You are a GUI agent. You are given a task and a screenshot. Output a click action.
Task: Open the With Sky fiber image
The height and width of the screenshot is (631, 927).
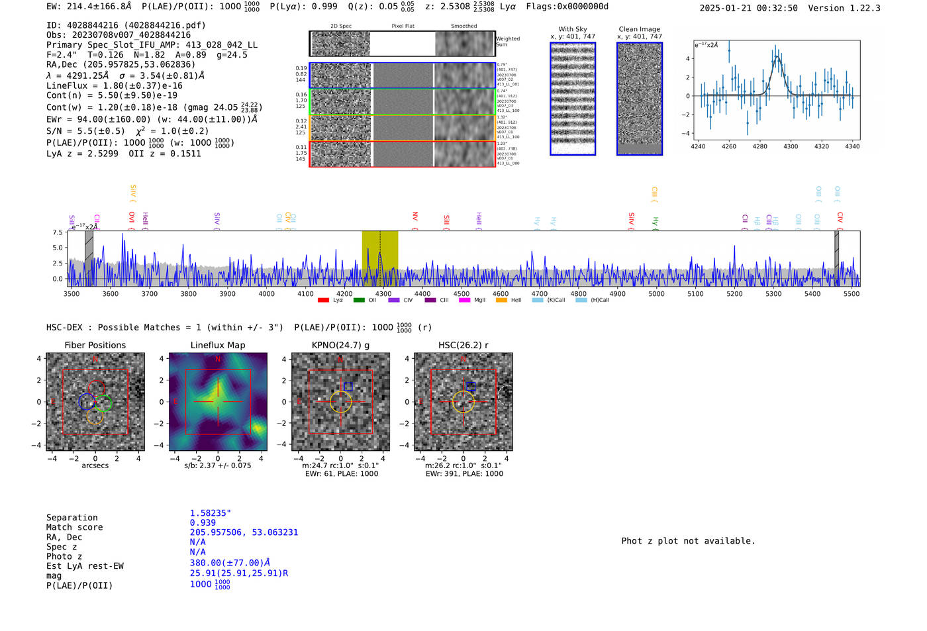(573, 99)
